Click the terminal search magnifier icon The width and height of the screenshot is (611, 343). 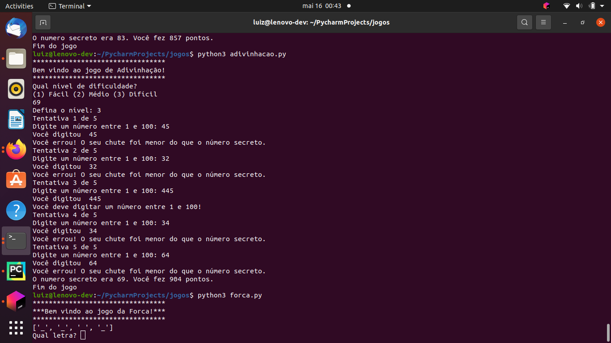click(525, 22)
